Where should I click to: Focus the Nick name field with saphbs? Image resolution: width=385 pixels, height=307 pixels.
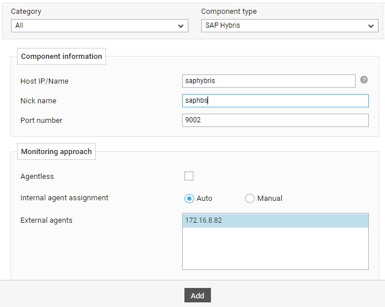coord(275,100)
